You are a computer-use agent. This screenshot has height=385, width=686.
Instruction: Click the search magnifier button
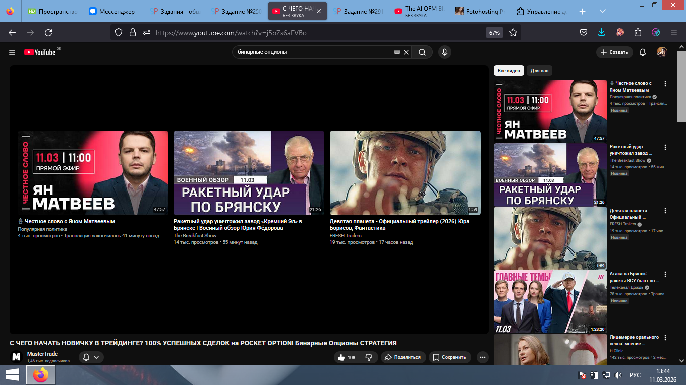click(422, 52)
